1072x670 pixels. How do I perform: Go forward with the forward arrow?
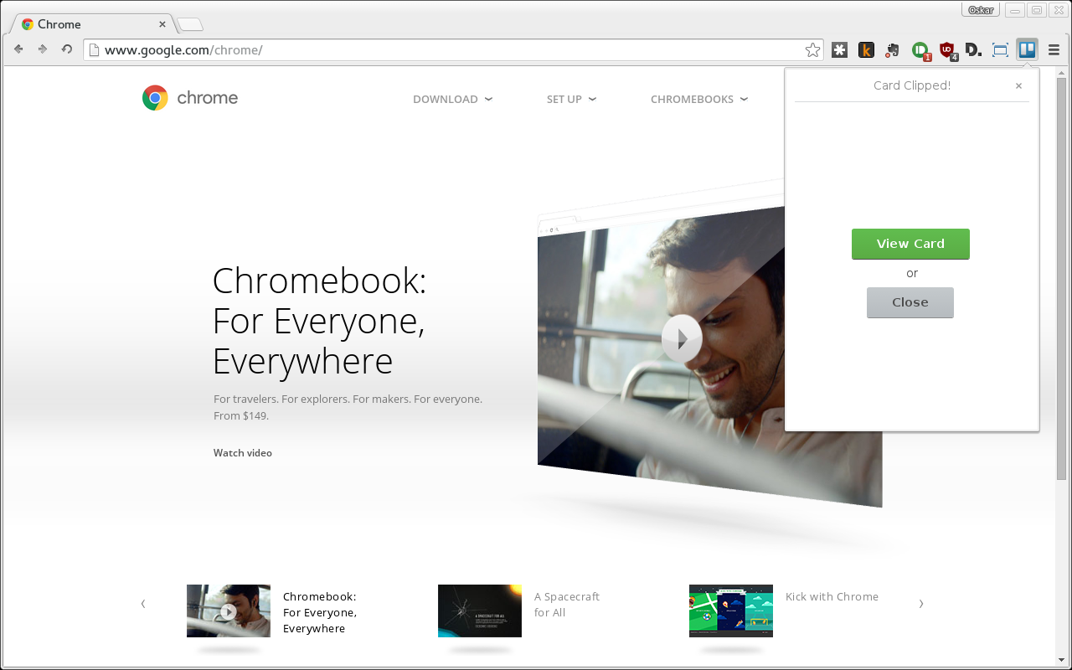[x=43, y=49]
